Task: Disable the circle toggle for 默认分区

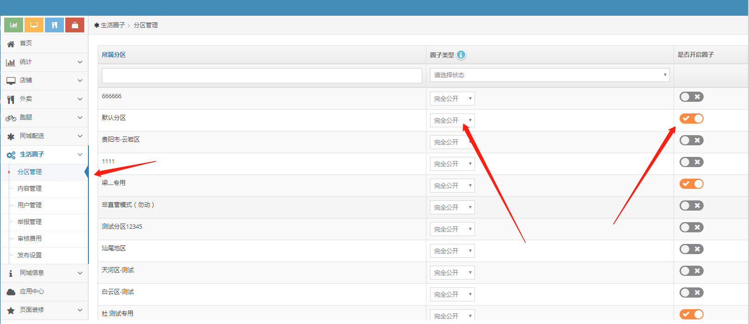Action: pos(691,118)
